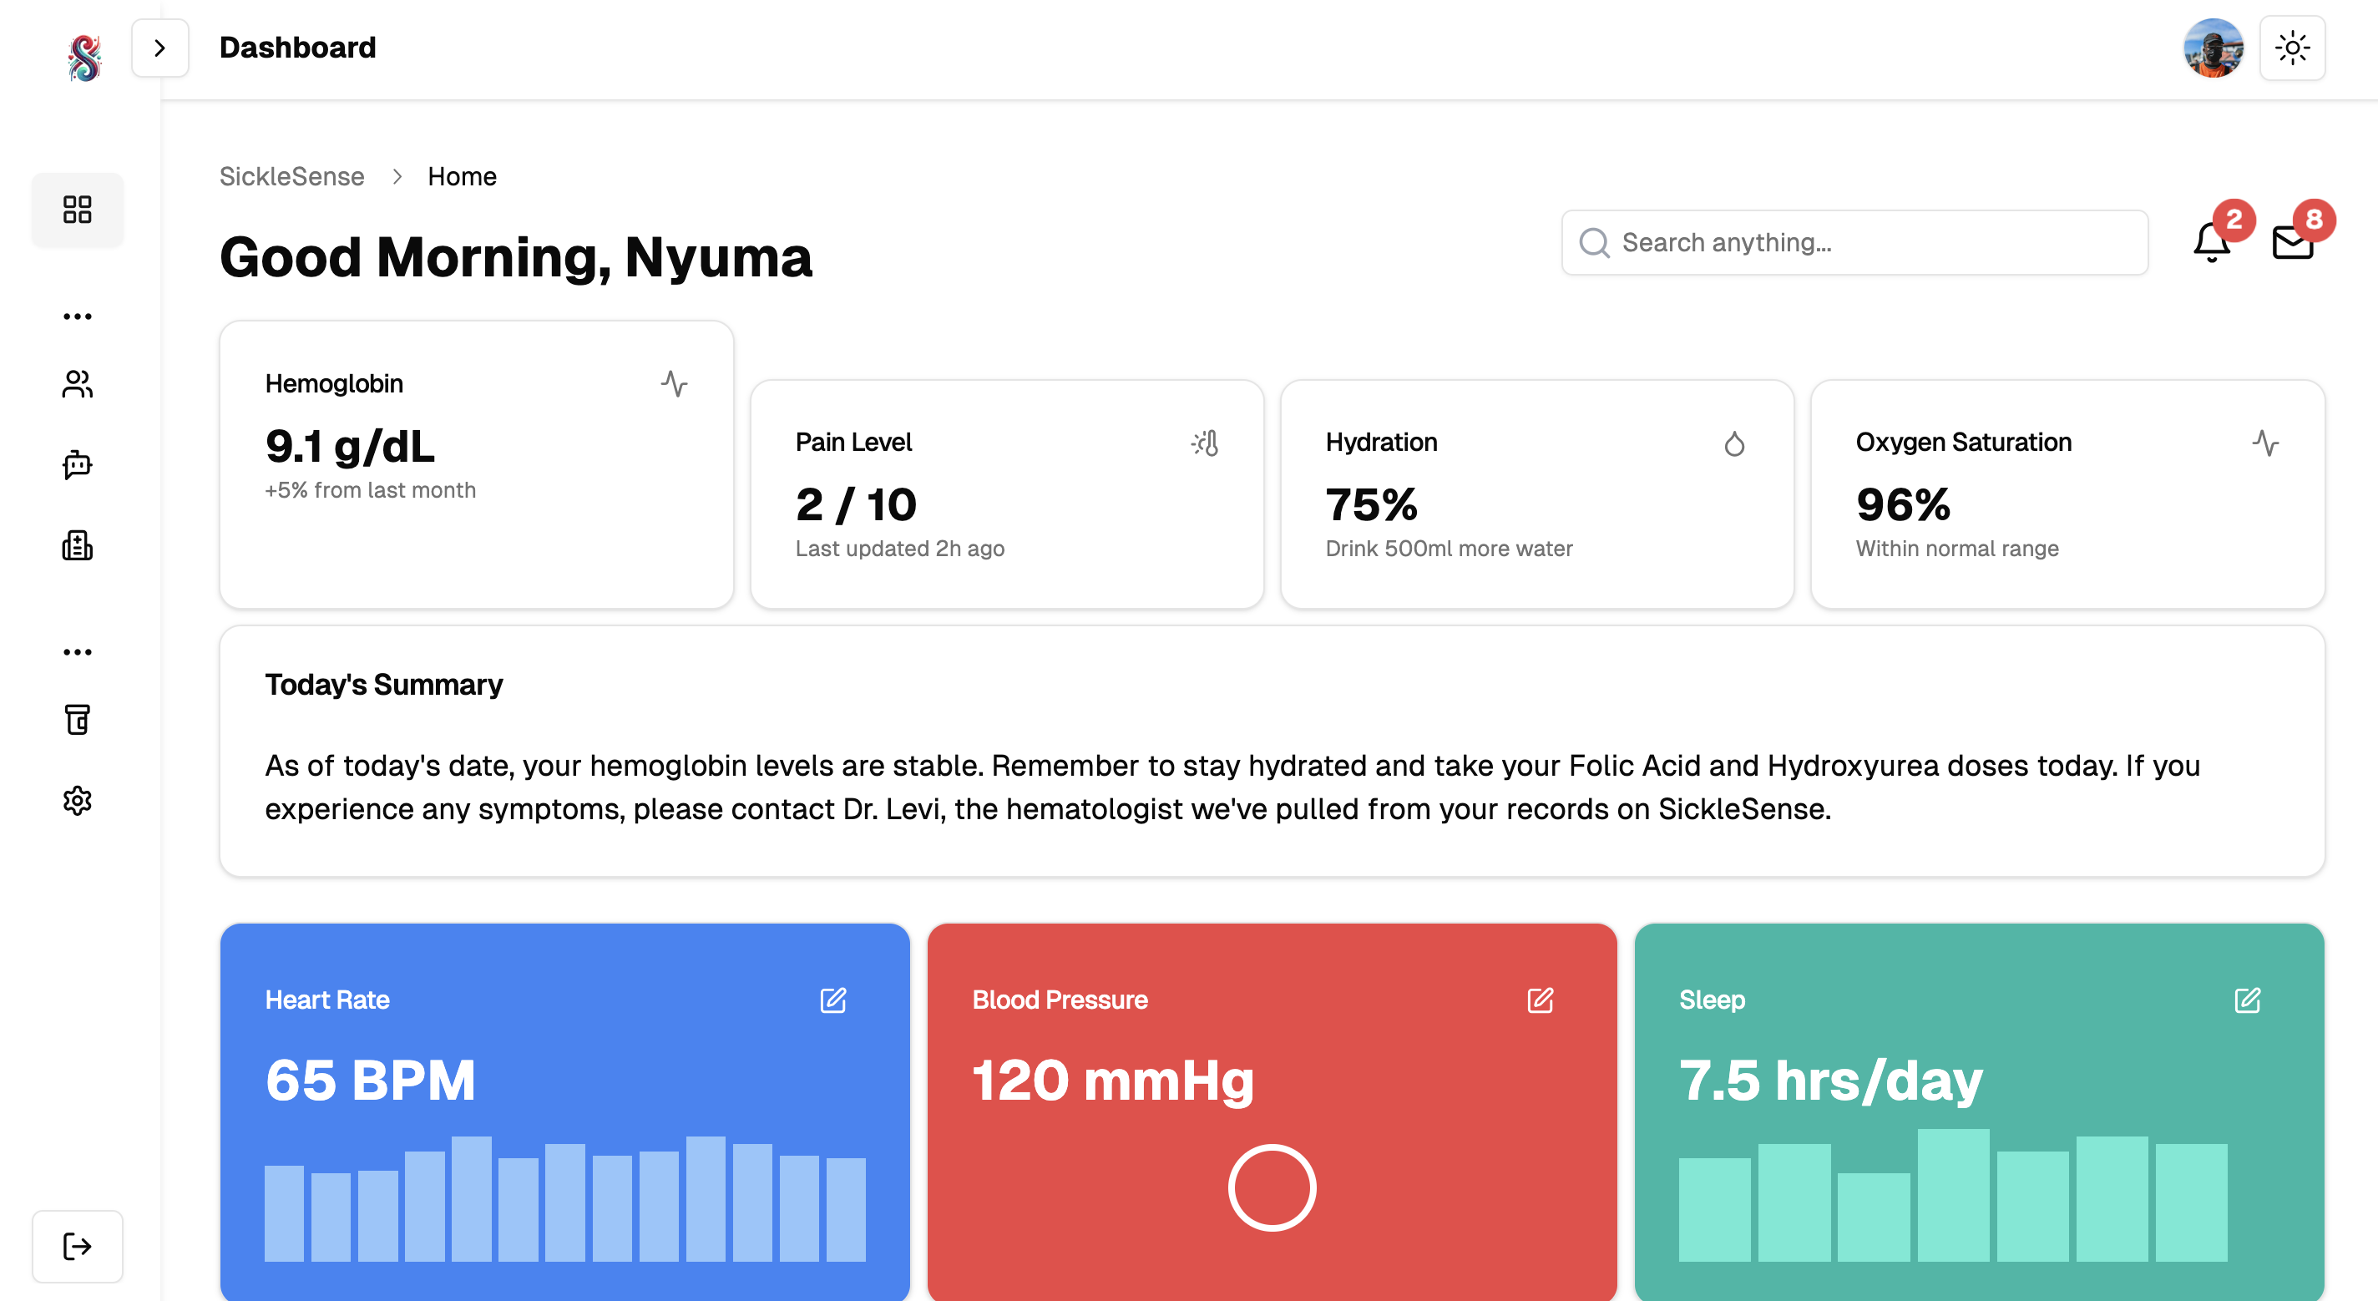Open the notifications bell icon
This screenshot has height=1301, width=2378.
click(x=2212, y=243)
